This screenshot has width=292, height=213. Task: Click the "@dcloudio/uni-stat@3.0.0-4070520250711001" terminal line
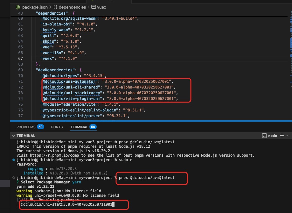66,204
